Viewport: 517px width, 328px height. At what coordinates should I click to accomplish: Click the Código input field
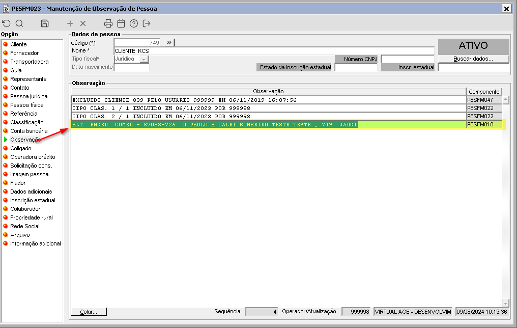pyautogui.click(x=137, y=43)
